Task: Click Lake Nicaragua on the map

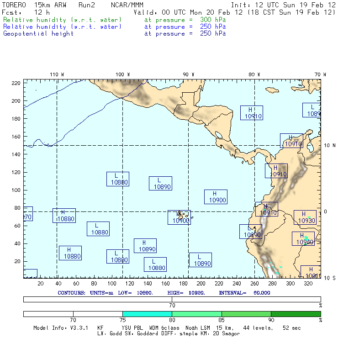Action: (x=219, y=135)
